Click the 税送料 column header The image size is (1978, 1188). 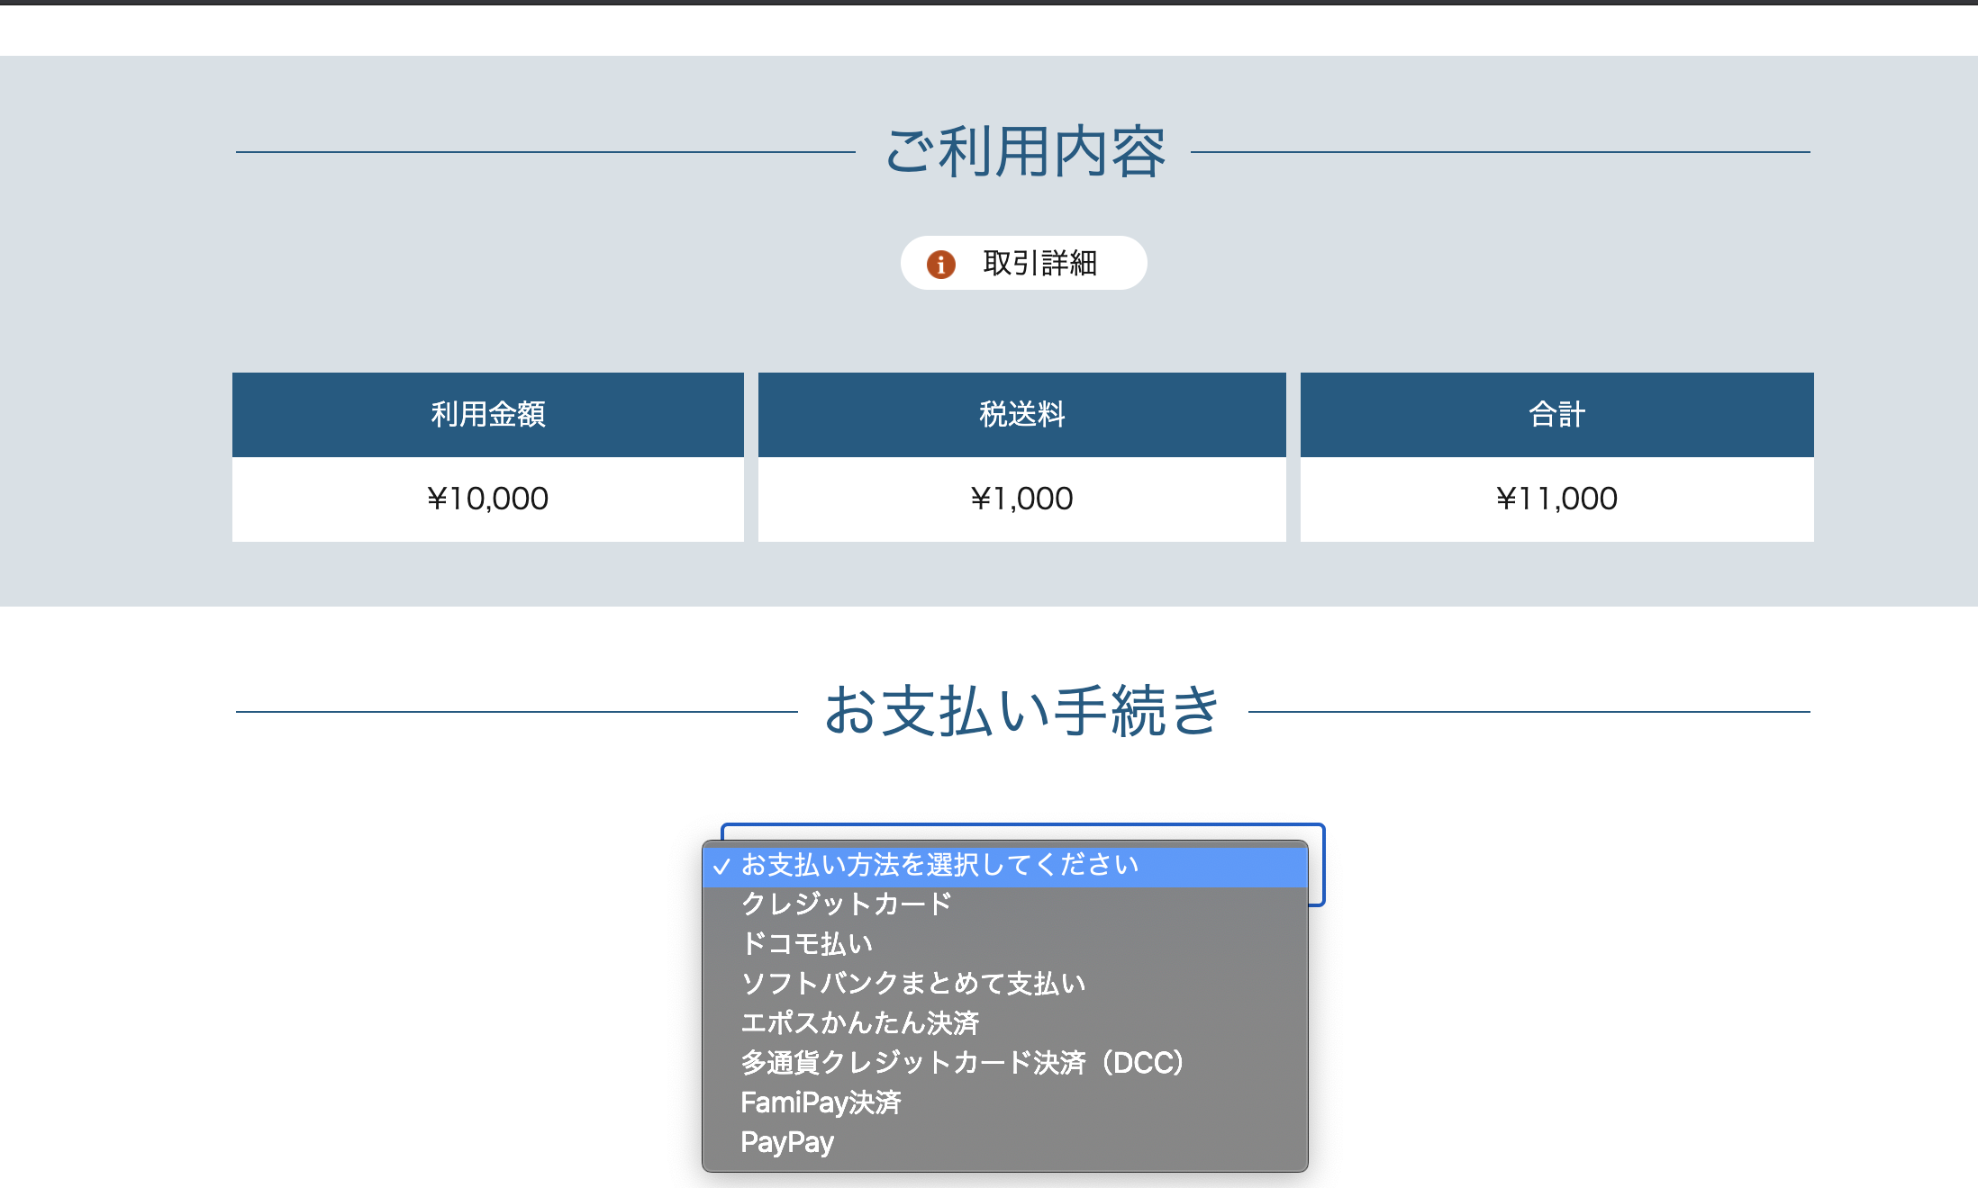point(1021,414)
